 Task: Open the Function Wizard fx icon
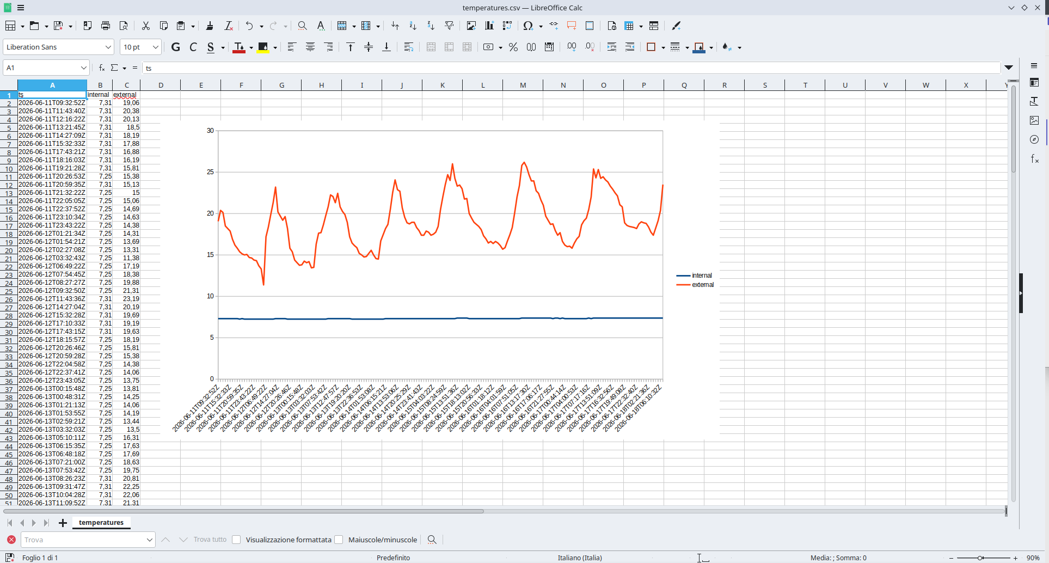click(102, 68)
